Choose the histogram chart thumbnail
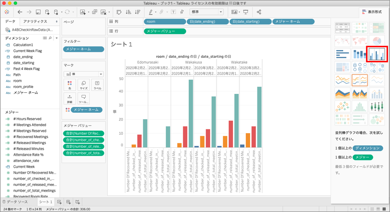Image resolution: width=390 pixels, height=212 pixels. tap(360, 106)
